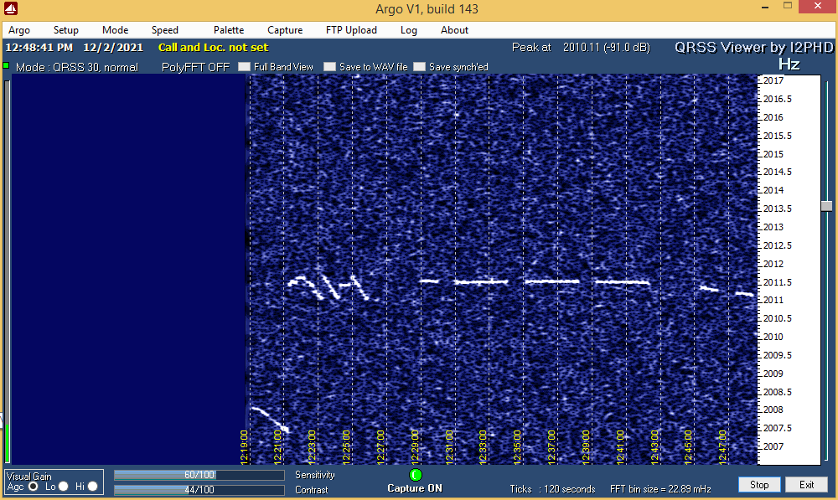838x500 pixels.
Task: Click the 'FFT bin size = 22.89 mHz' text
Action: (660, 489)
